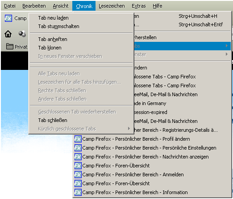Open the Privat bookmarks folder icon

tap(10, 46)
